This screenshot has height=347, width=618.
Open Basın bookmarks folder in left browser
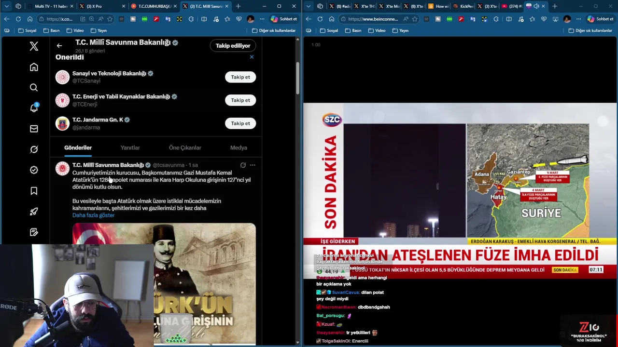point(52,30)
